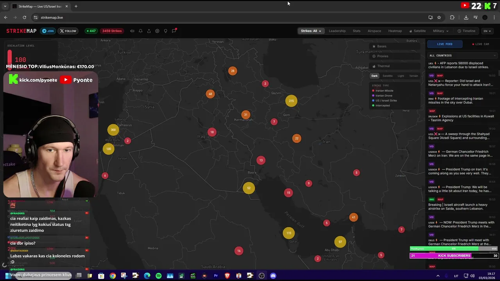Open Spotify from the taskbar
Screen dimensions: 500x281
point(159,276)
